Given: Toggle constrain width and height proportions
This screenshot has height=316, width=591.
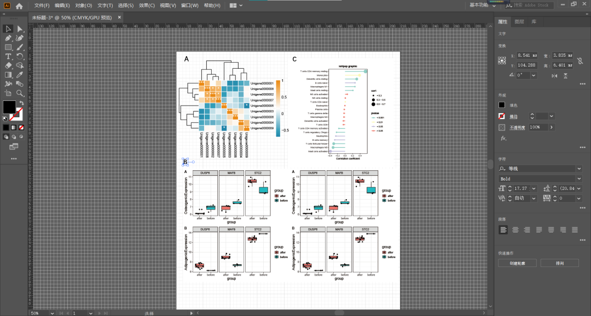Looking at the screenshot, I should point(580,61).
